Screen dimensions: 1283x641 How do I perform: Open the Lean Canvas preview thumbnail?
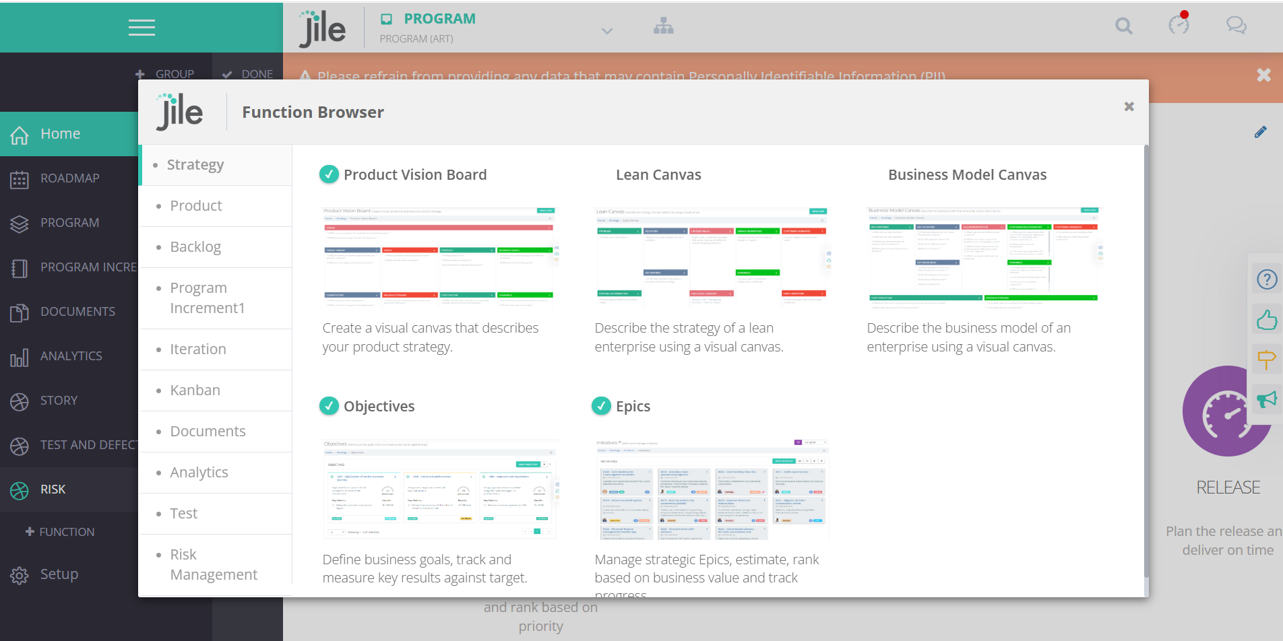pos(712,257)
